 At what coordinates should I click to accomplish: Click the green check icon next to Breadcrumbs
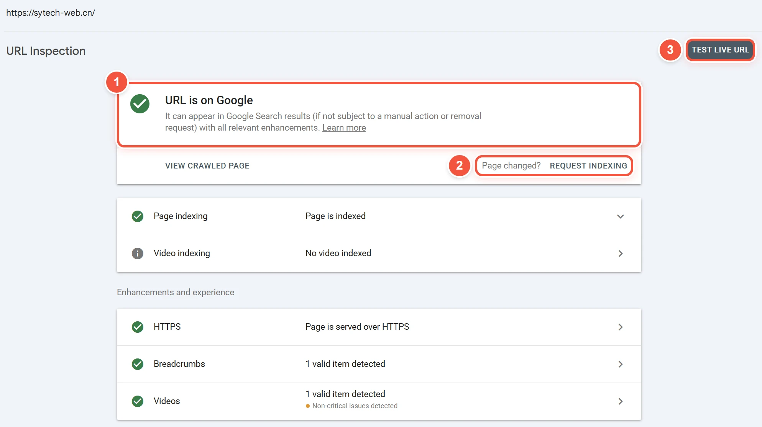pyautogui.click(x=138, y=364)
